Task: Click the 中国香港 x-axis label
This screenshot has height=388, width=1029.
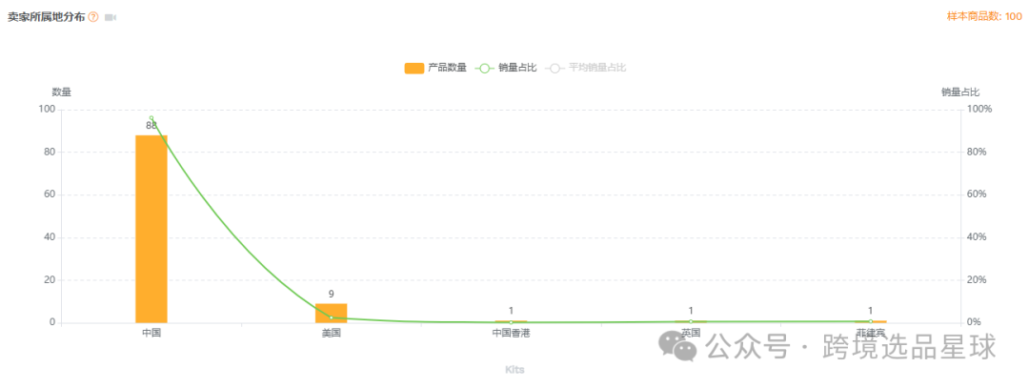Action: tap(512, 334)
